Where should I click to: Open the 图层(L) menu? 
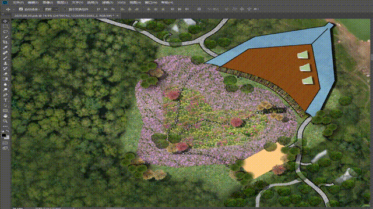[62, 2]
